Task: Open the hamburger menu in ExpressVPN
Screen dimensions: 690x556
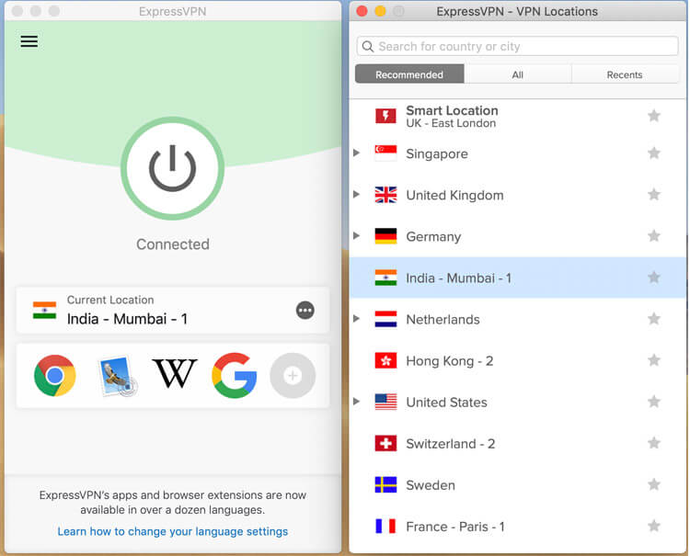Action: pyautogui.click(x=29, y=41)
